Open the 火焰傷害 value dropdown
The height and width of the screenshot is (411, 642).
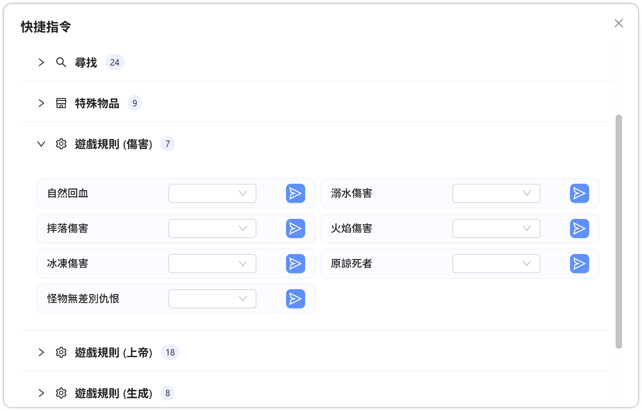click(496, 228)
